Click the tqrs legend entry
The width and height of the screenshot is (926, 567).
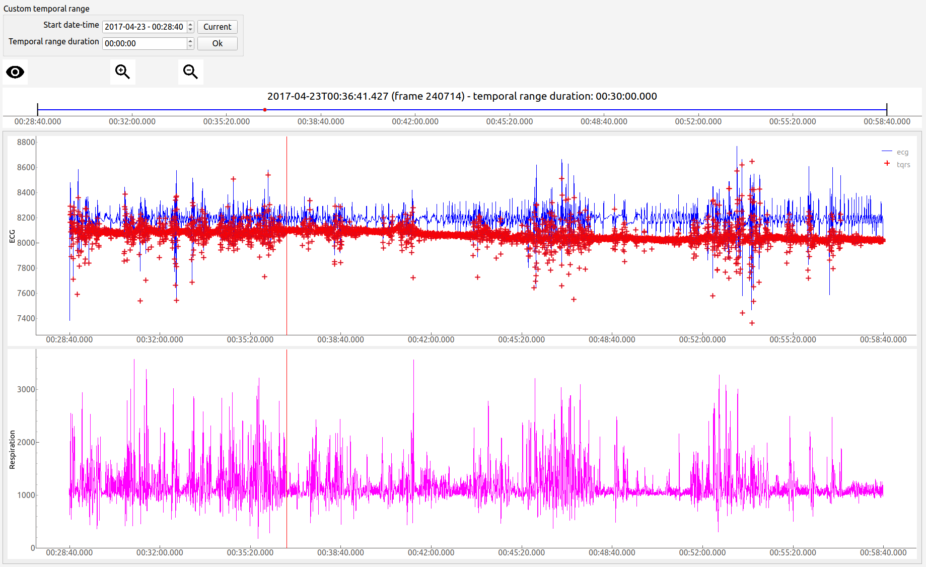[x=897, y=164]
